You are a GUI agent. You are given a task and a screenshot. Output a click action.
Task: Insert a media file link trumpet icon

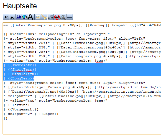click(44, 17)
